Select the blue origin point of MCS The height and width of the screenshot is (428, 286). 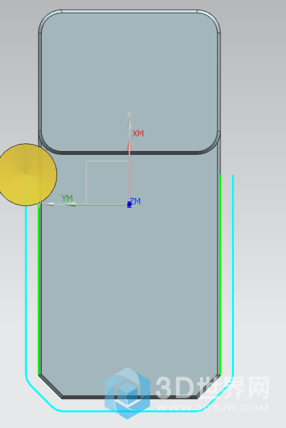tap(129, 204)
